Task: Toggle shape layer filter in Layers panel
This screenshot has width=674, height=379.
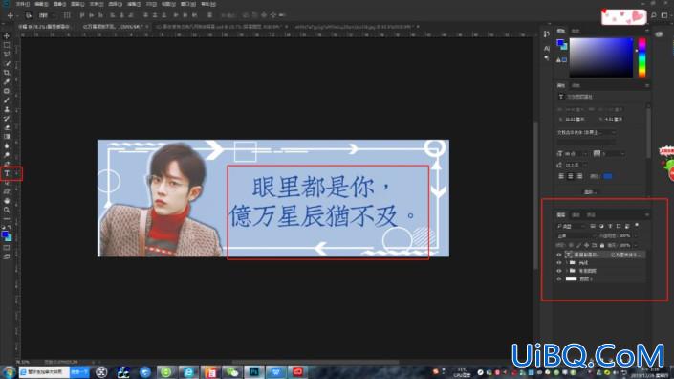Action: [619, 226]
